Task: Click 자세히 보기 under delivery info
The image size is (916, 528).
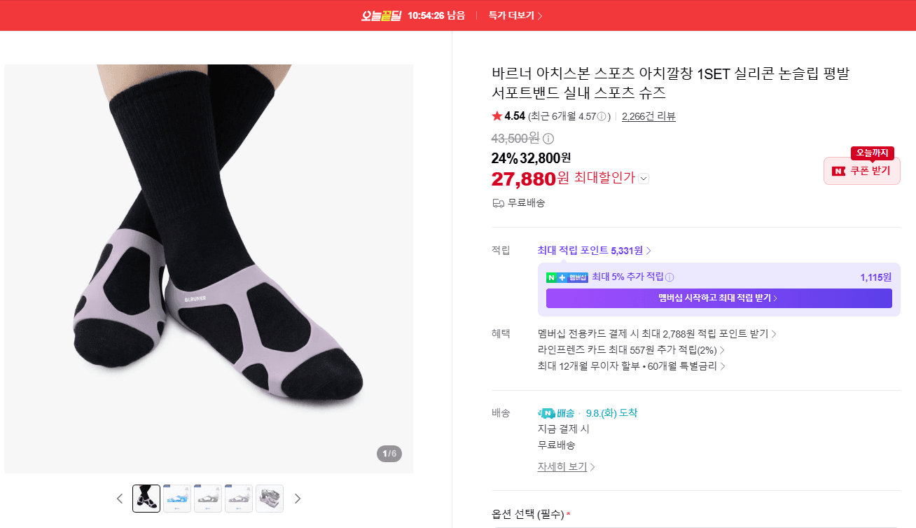Action: coord(566,467)
